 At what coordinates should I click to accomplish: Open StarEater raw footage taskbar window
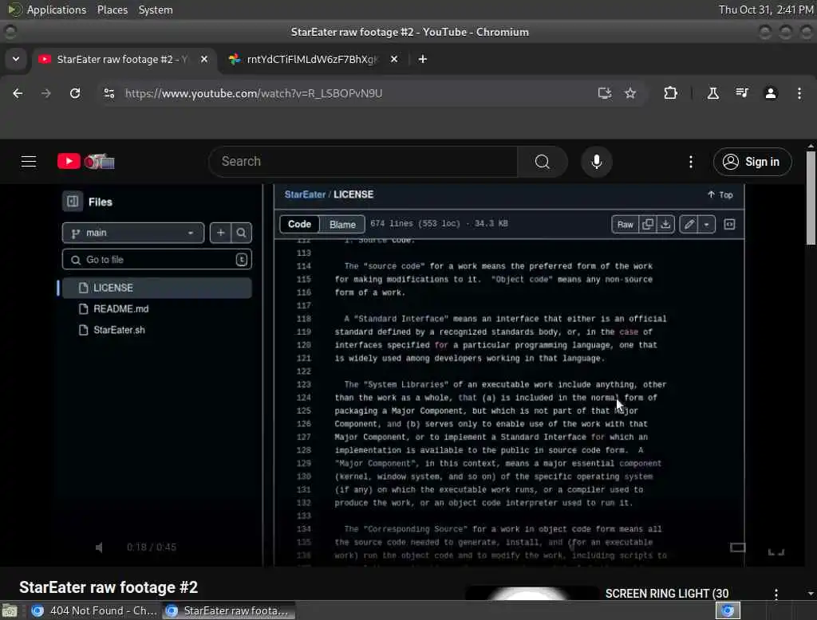[228, 610]
